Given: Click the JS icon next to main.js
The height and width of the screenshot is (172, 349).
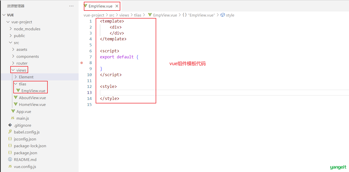Looking at the screenshot, I should click(13, 118).
